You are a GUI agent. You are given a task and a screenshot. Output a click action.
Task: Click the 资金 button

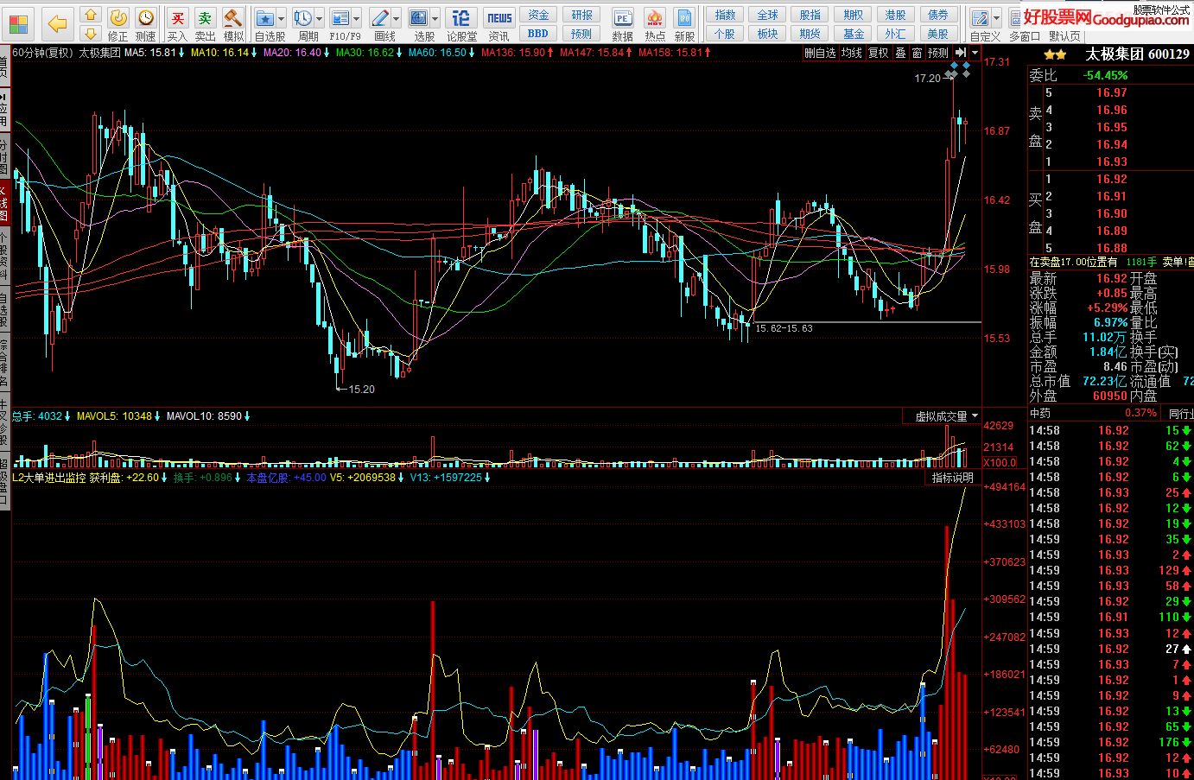[538, 15]
